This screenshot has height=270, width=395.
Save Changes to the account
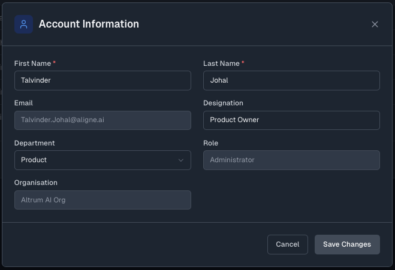[x=347, y=244]
